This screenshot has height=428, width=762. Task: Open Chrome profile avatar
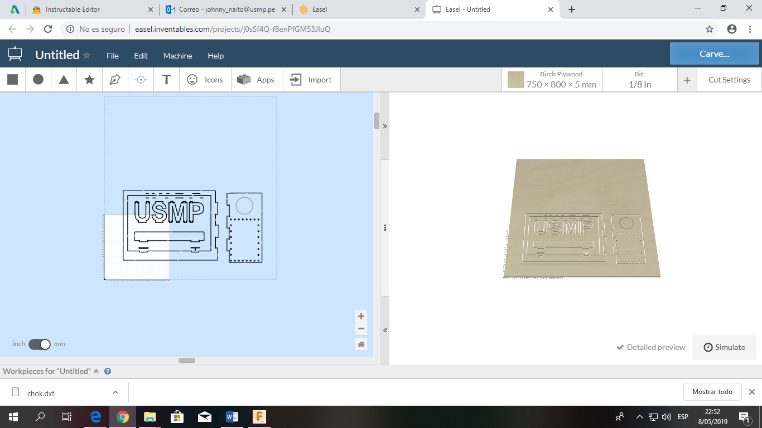pos(732,29)
